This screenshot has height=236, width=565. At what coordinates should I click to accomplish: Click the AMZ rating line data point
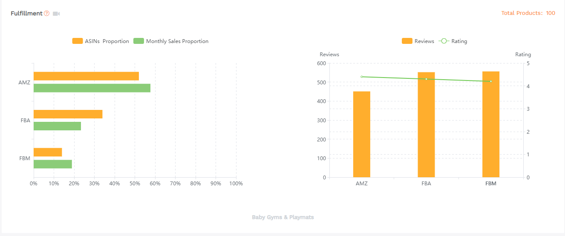point(362,77)
